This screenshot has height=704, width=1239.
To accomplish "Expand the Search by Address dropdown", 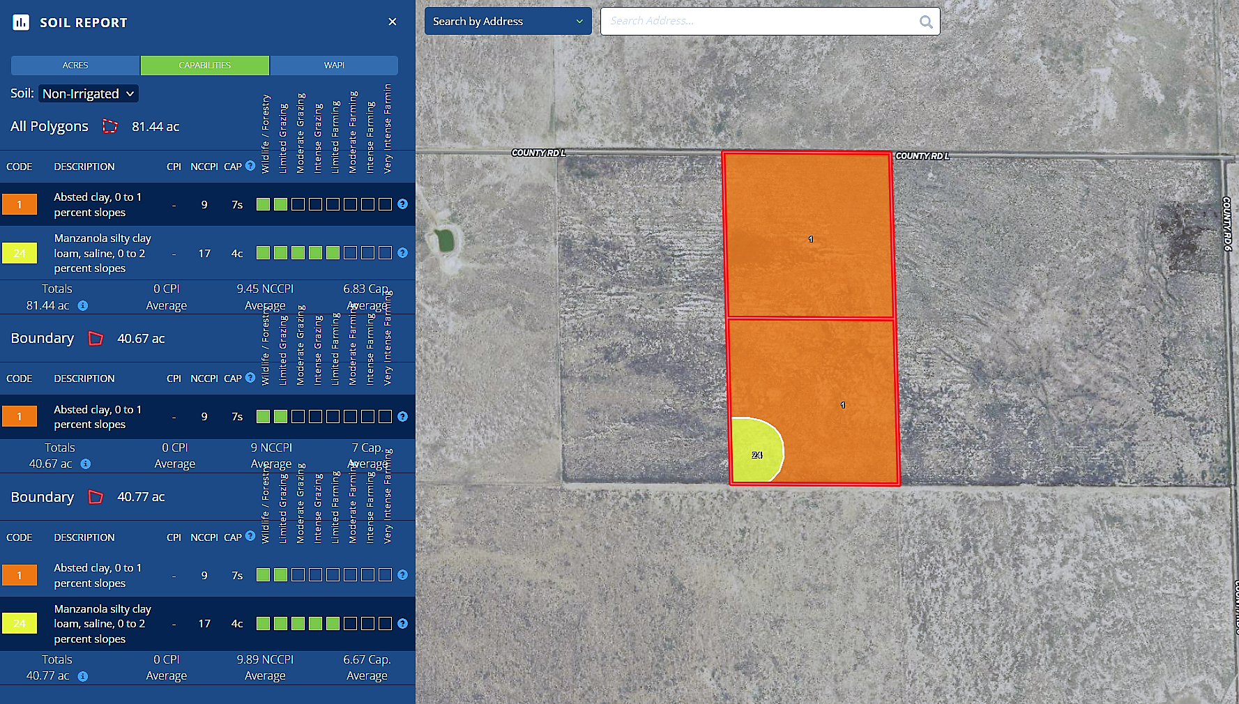I will pyautogui.click(x=508, y=22).
